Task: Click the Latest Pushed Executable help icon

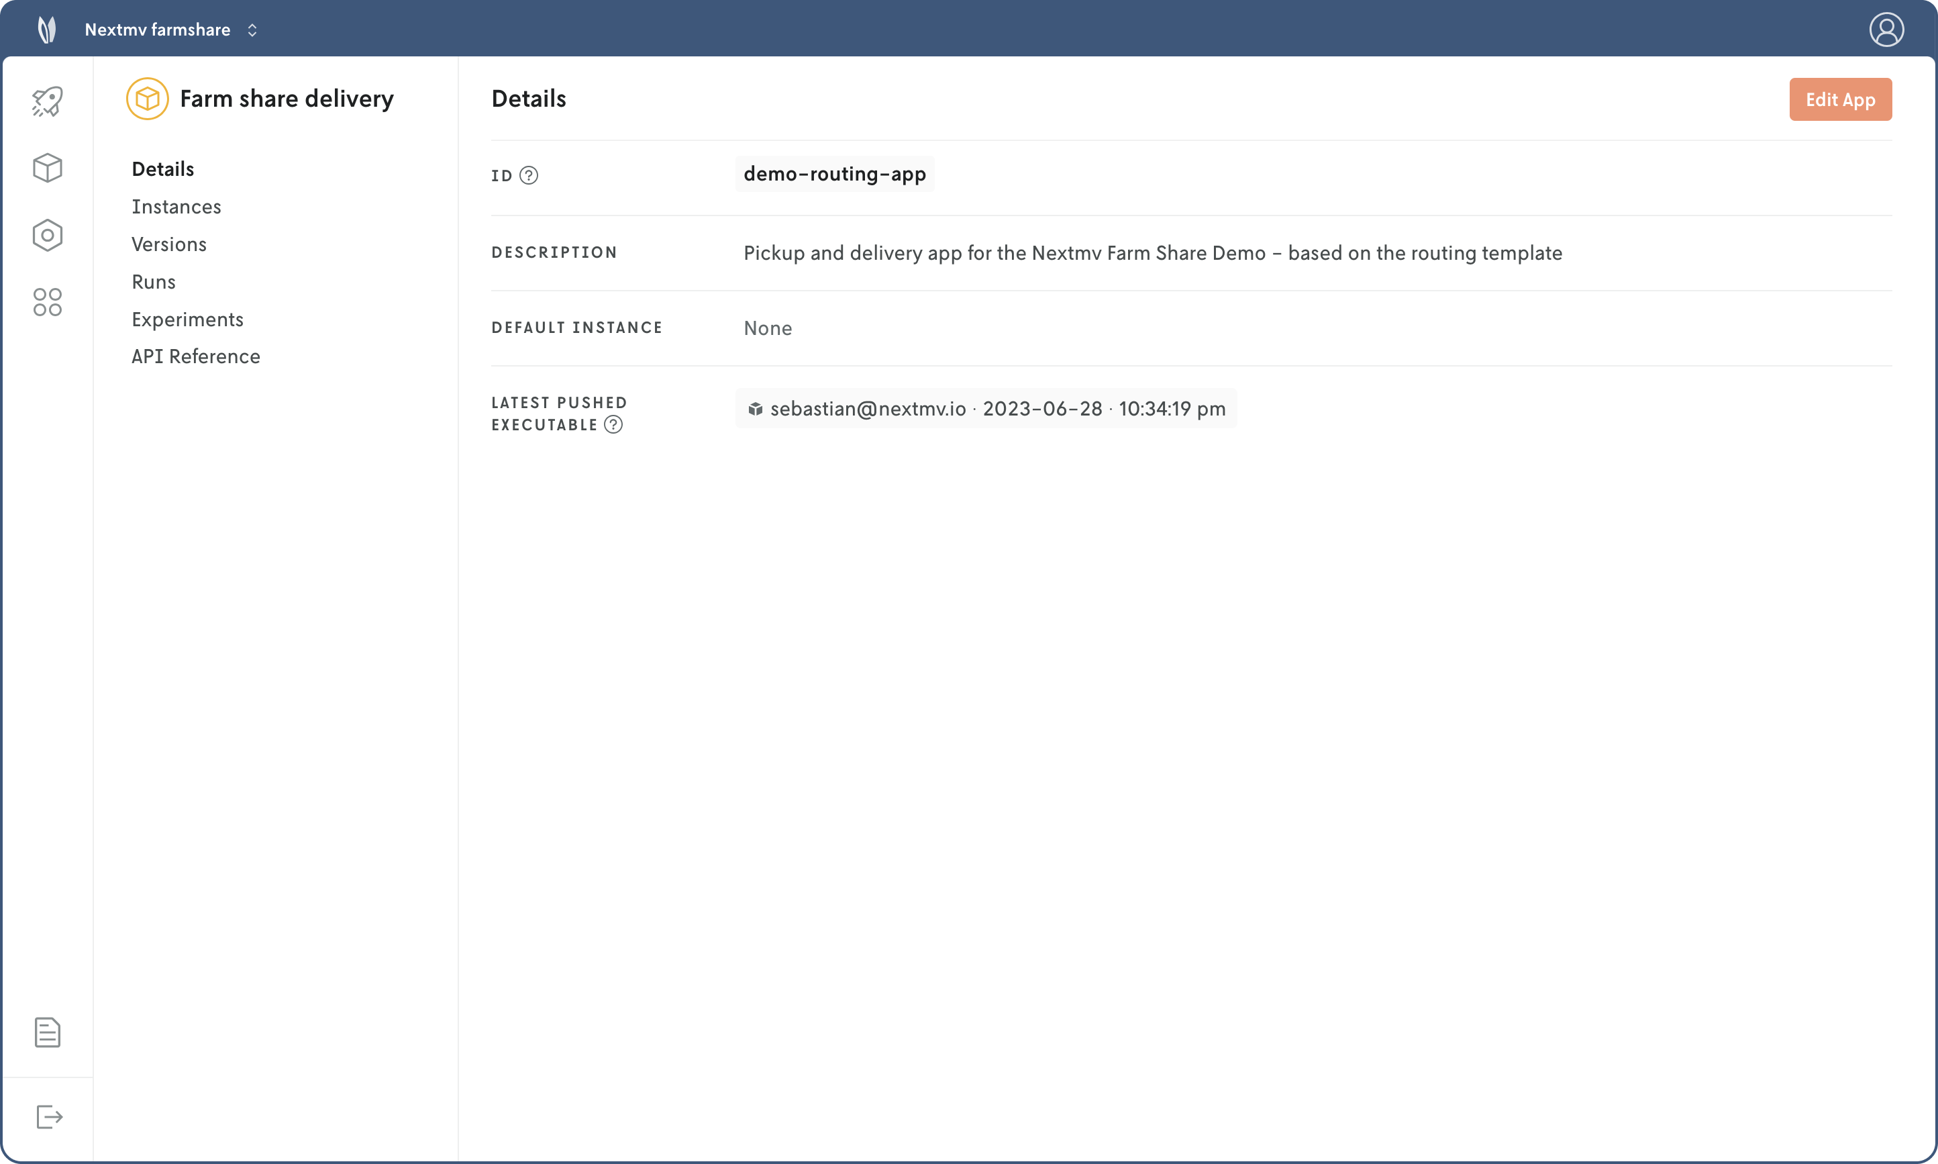Action: [615, 425]
